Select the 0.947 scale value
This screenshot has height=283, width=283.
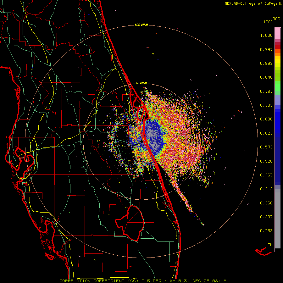(x=266, y=49)
